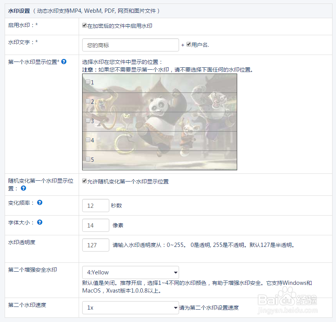The height and width of the screenshot is (322, 336).
Task: Click the 您的商标 watermark text field
Action: 131,45
